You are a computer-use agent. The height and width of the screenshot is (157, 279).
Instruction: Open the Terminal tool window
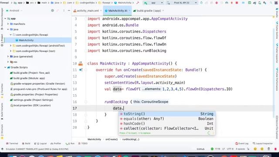tap(12, 143)
